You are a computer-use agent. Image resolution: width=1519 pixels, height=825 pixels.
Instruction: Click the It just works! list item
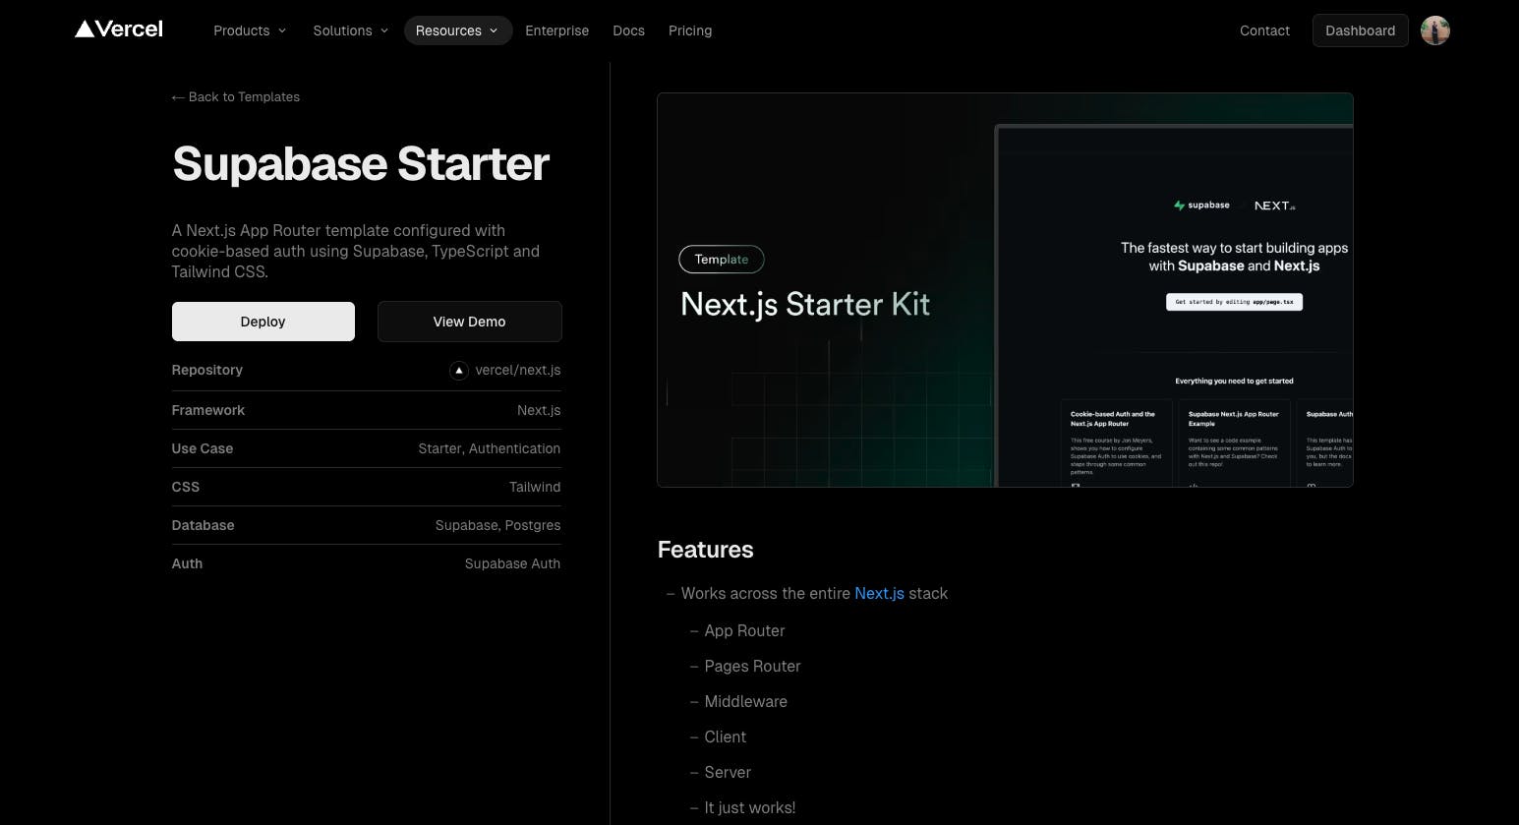coord(749,807)
